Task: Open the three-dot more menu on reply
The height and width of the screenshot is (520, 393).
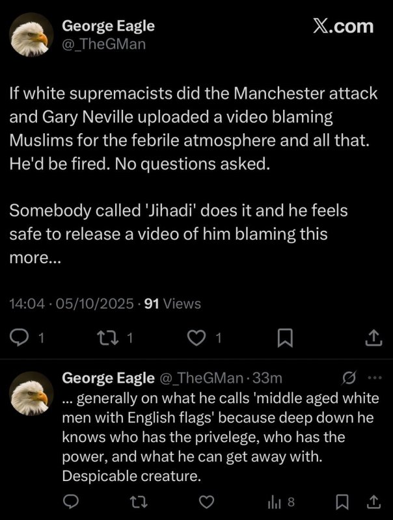Action: pos(373,378)
